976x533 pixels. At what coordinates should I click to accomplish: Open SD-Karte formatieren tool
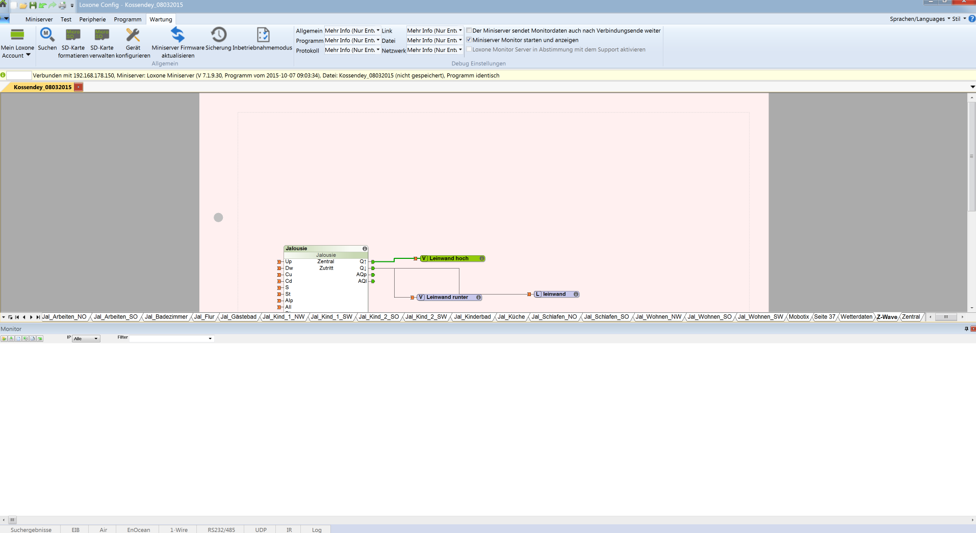pos(73,35)
